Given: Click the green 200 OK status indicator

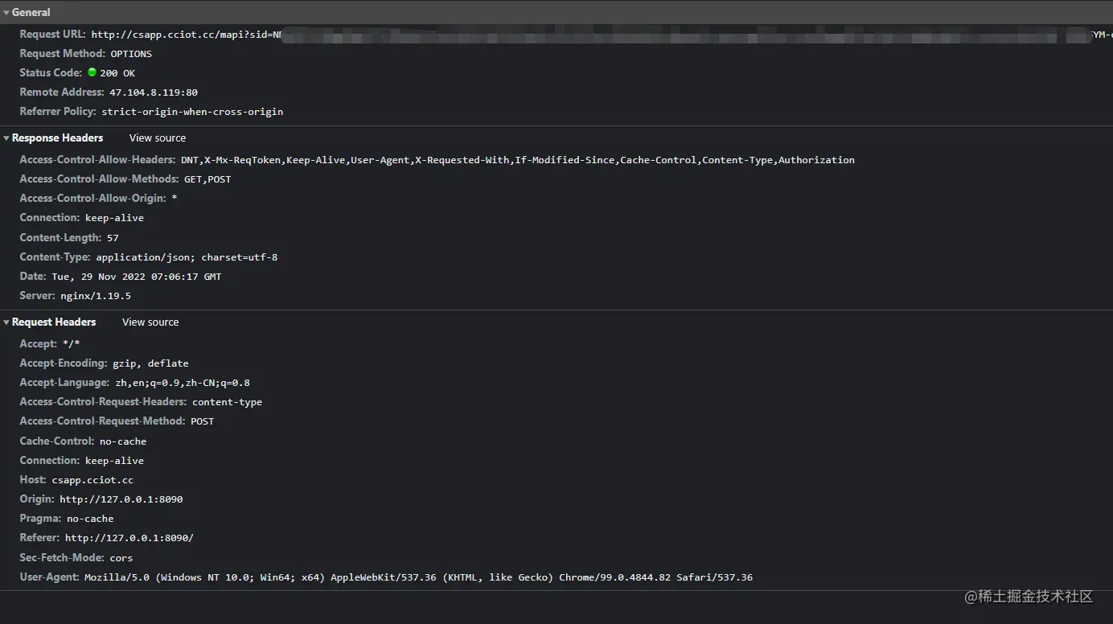Looking at the screenshot, I should [x=92, y=72].
